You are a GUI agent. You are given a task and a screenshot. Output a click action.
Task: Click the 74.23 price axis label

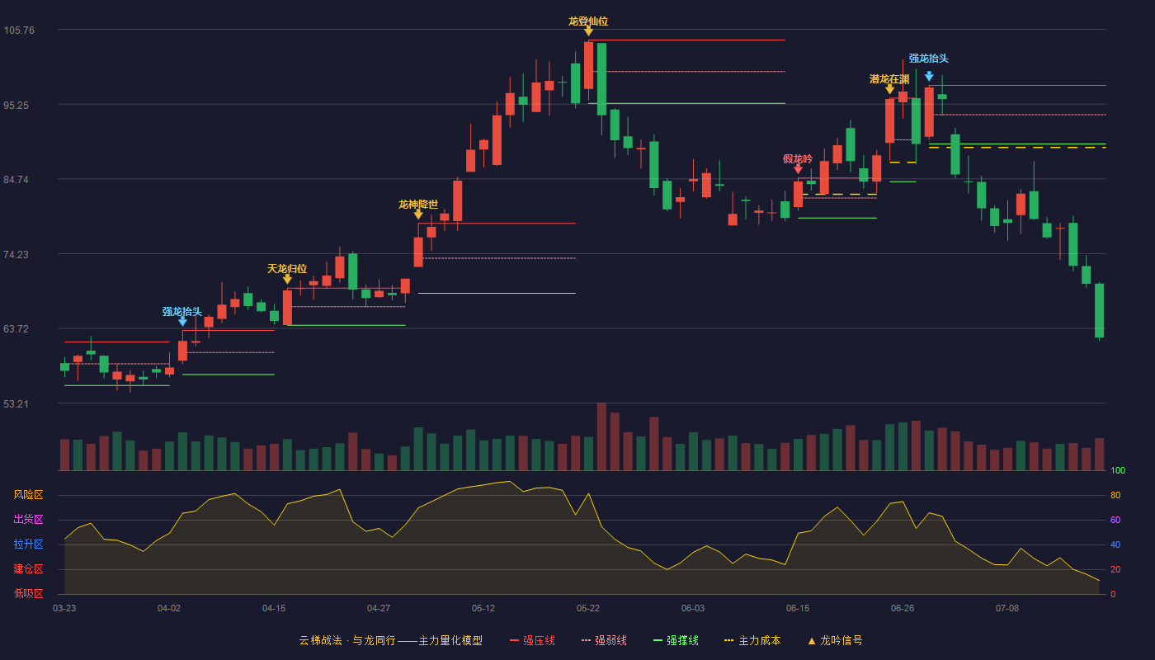(16, 255)
